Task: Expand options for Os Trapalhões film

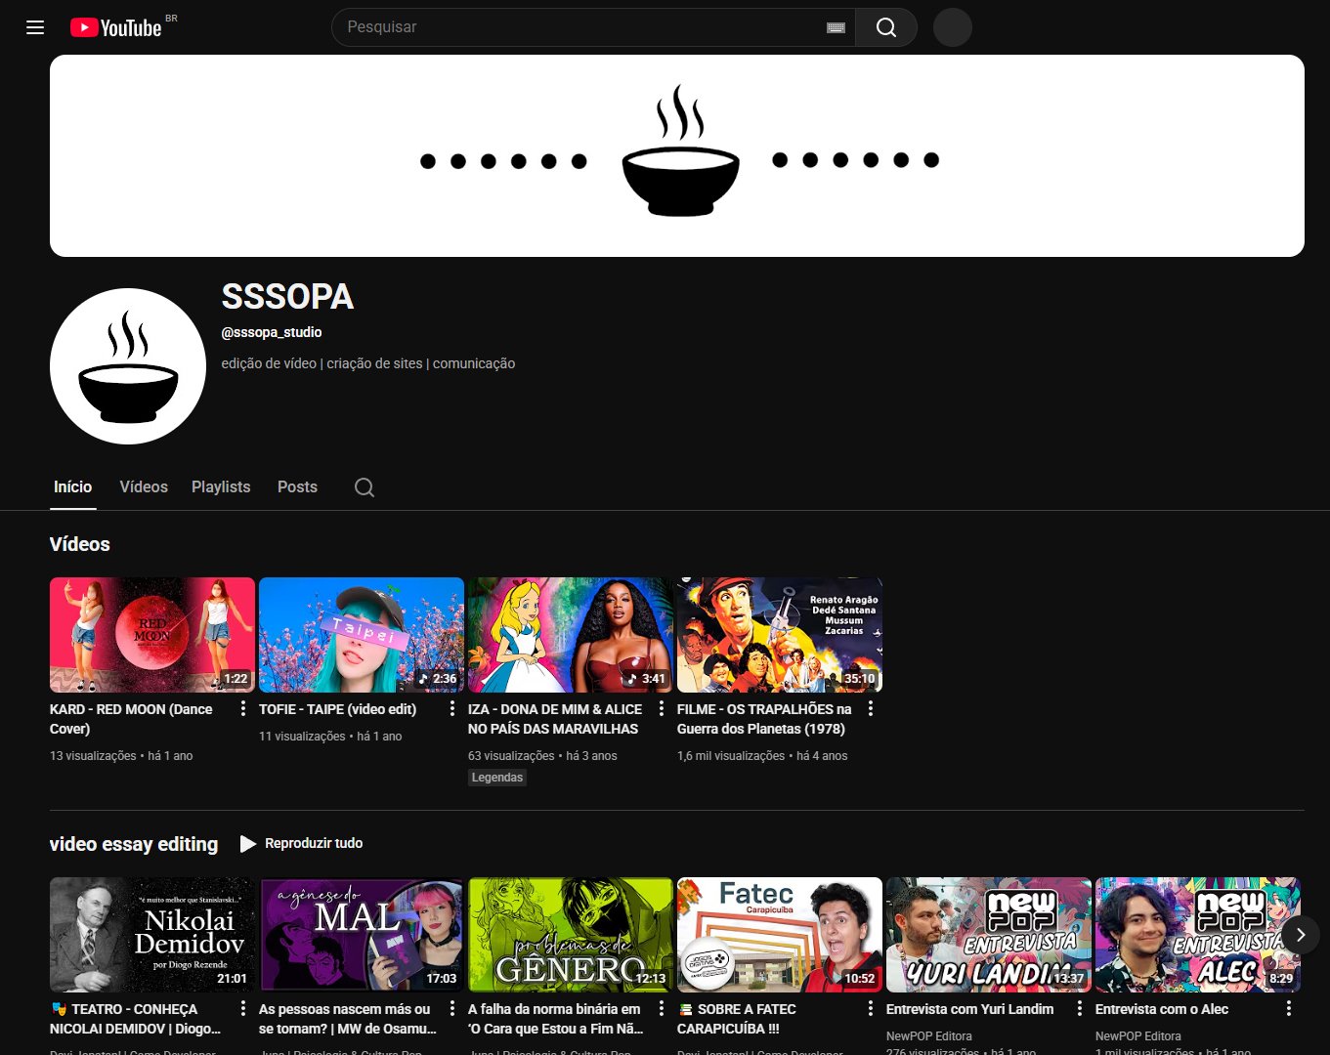Action: coord(871,709)
